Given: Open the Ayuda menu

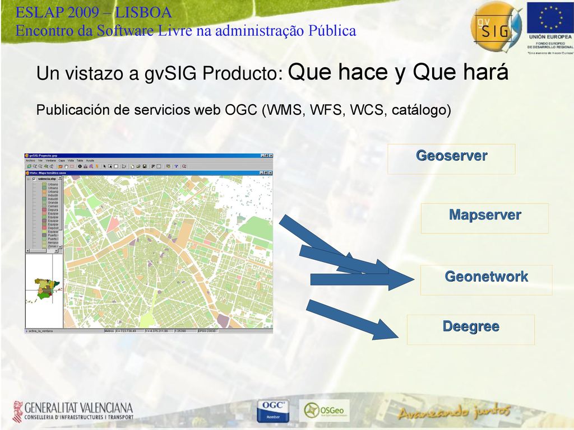Looking at the screenshot, I should (90, 161).
